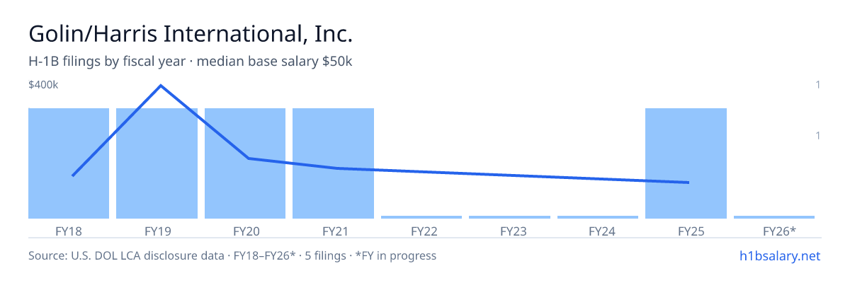Click the salary line end at FY25
Viewport: 850px width, 283px height.
point(688,183)
